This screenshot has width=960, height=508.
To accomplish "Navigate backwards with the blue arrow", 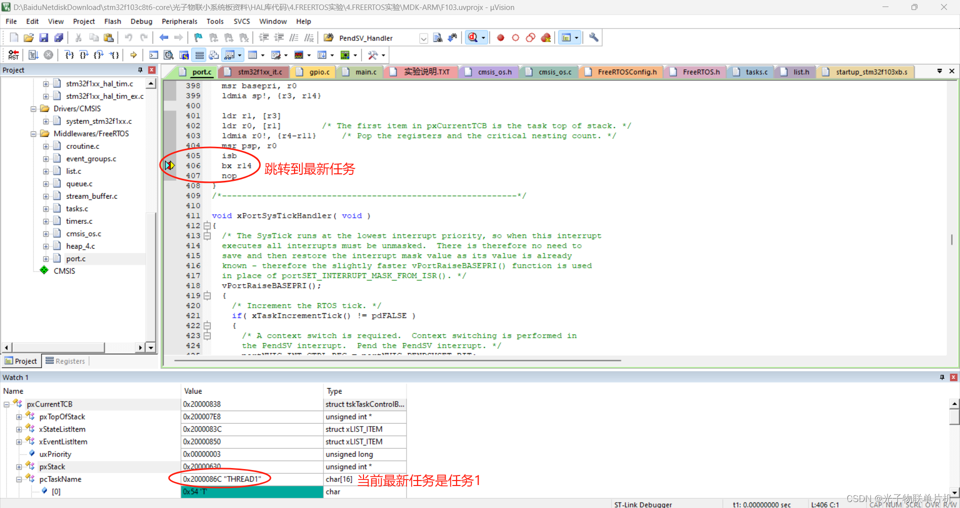I will [163, 38].
